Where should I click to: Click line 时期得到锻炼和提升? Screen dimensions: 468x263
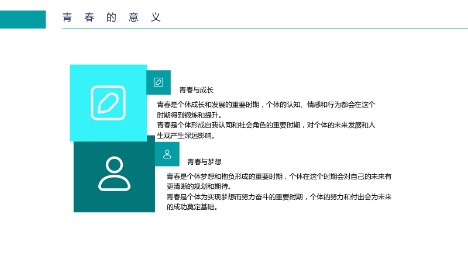190,115
